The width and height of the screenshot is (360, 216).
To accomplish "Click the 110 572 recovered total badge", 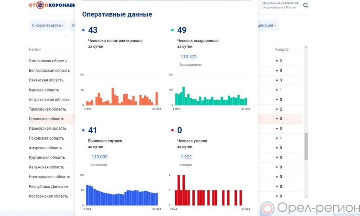I will pos(189,57).
